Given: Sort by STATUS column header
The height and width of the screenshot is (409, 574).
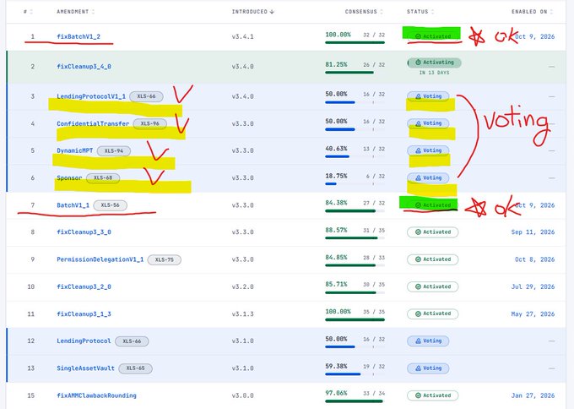Looking at the screenshot, I should pyautogui.click(x=420, y=12).
